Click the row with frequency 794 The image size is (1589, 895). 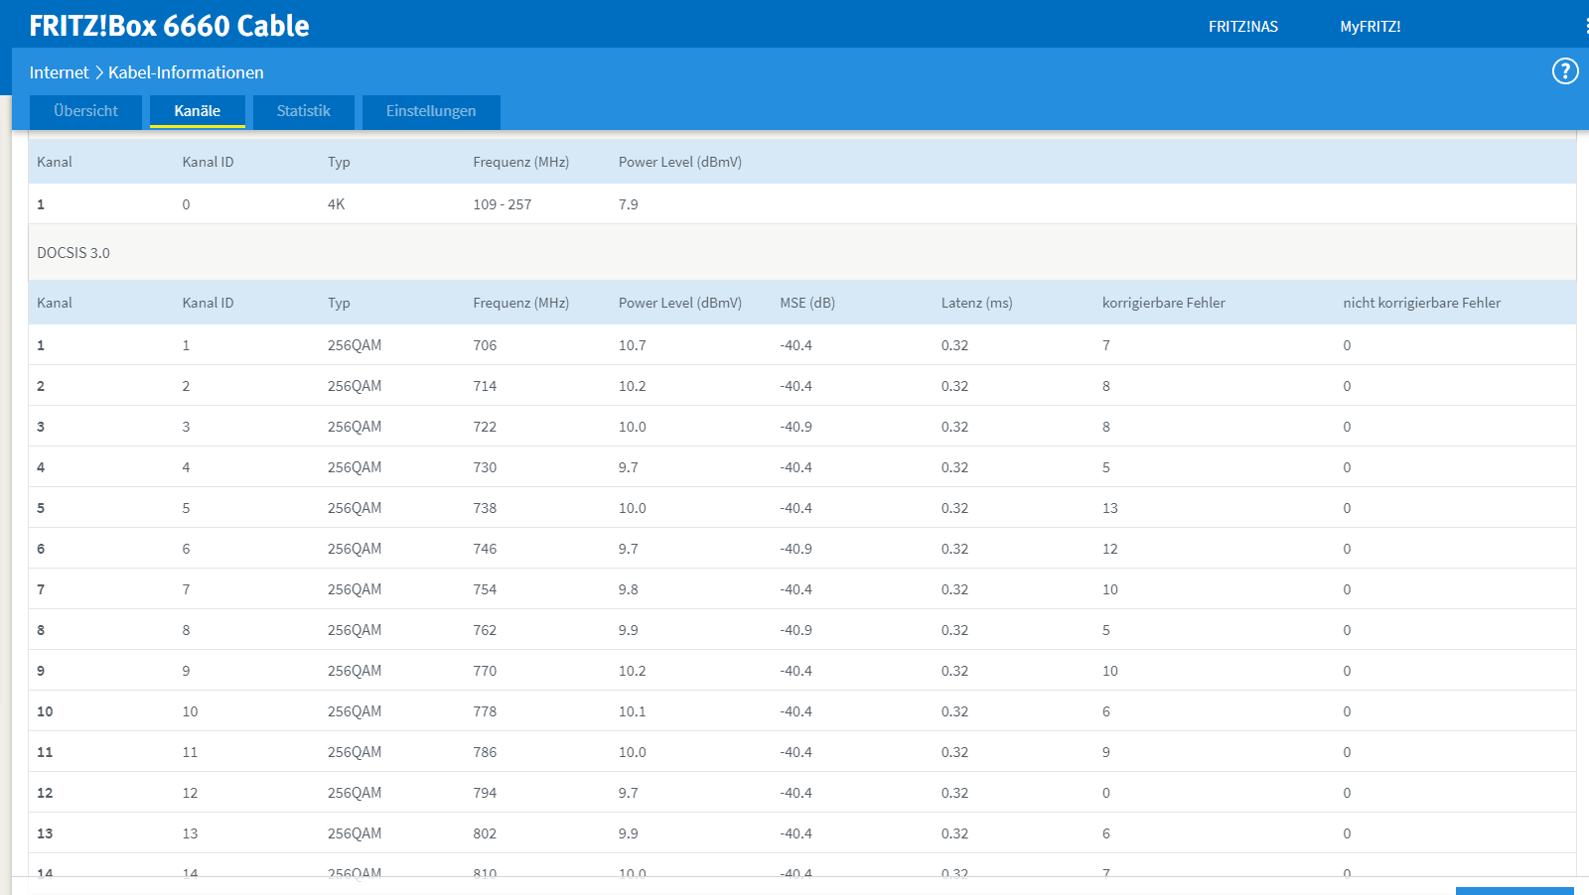(802, 793)
